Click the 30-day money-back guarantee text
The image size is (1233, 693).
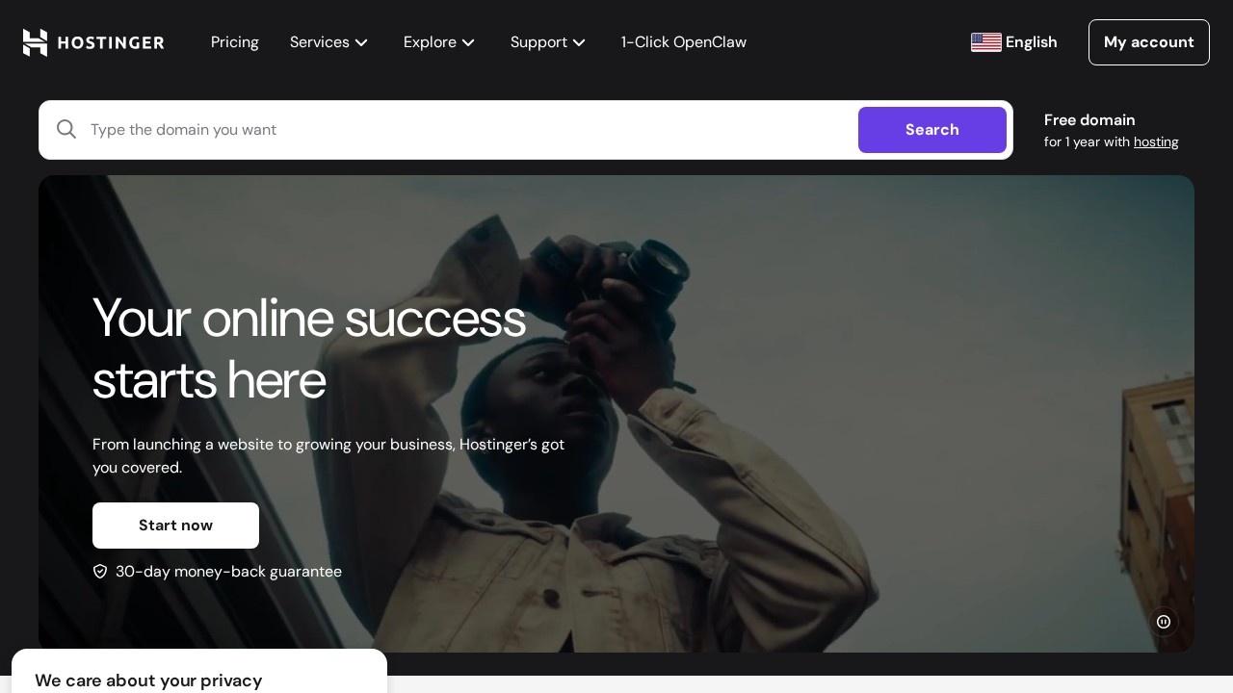pyautogui.click(x=228, y=572)
